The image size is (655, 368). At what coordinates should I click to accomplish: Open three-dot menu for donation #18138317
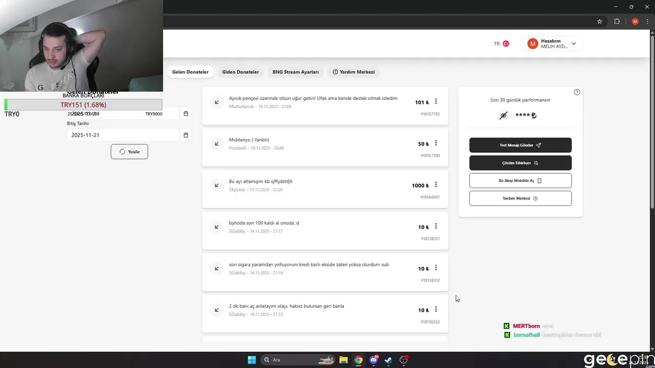coord(436,226)
